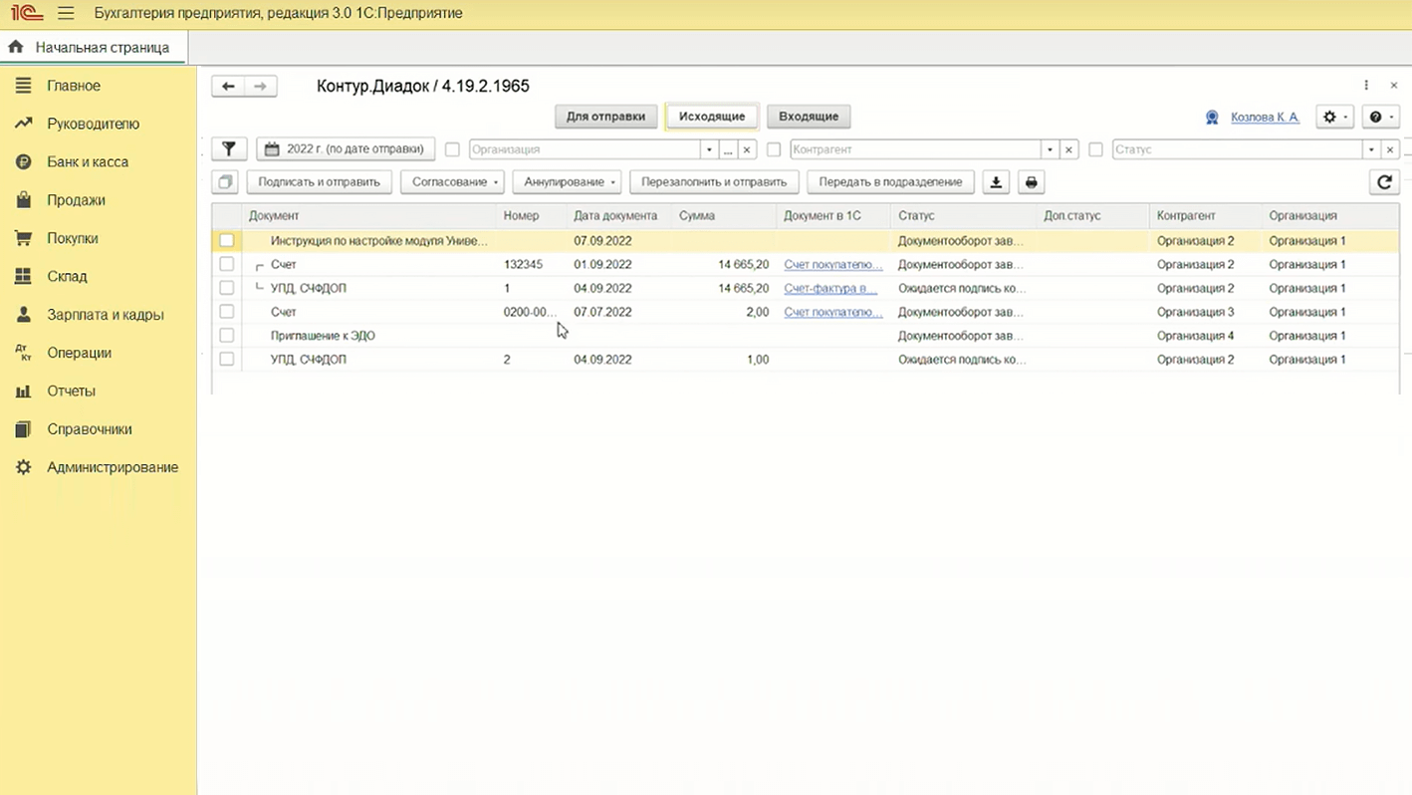Open the hamburger main menu icon
Image resolution: width=1412 pixels, height=795 pixels.
(x=66, y=14)
